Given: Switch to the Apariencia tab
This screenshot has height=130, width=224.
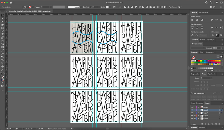Looking at the screenshot, I should click(212, 74).
